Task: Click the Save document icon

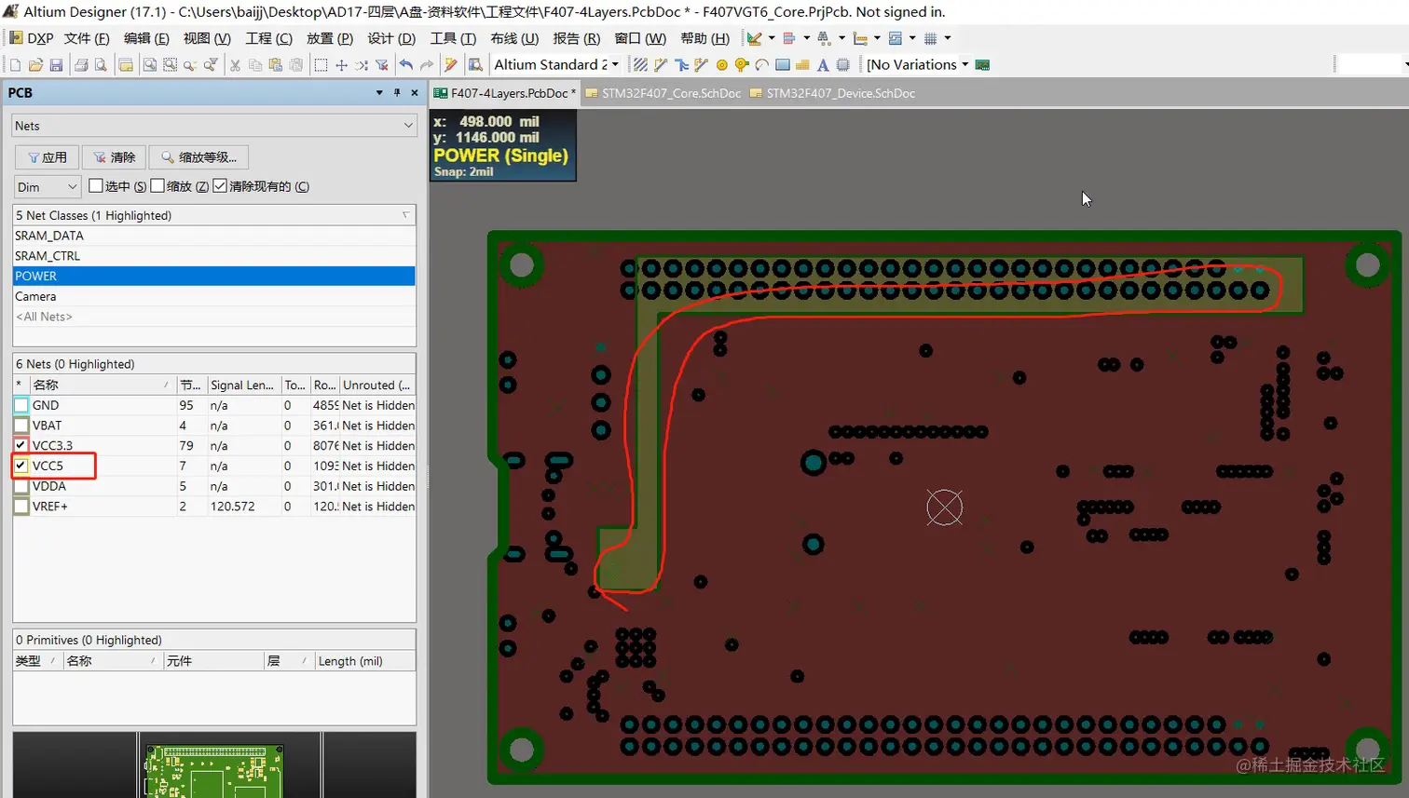Action: (56, 65)
